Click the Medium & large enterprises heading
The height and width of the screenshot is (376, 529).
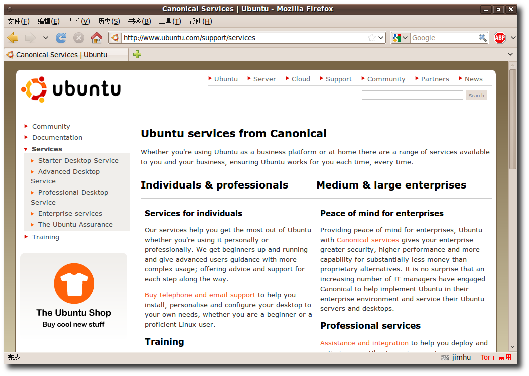click(x=391, y=185)
